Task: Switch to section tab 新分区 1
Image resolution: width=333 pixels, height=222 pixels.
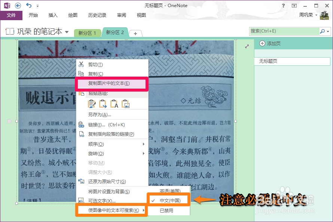Action: (x=87, y=33)
